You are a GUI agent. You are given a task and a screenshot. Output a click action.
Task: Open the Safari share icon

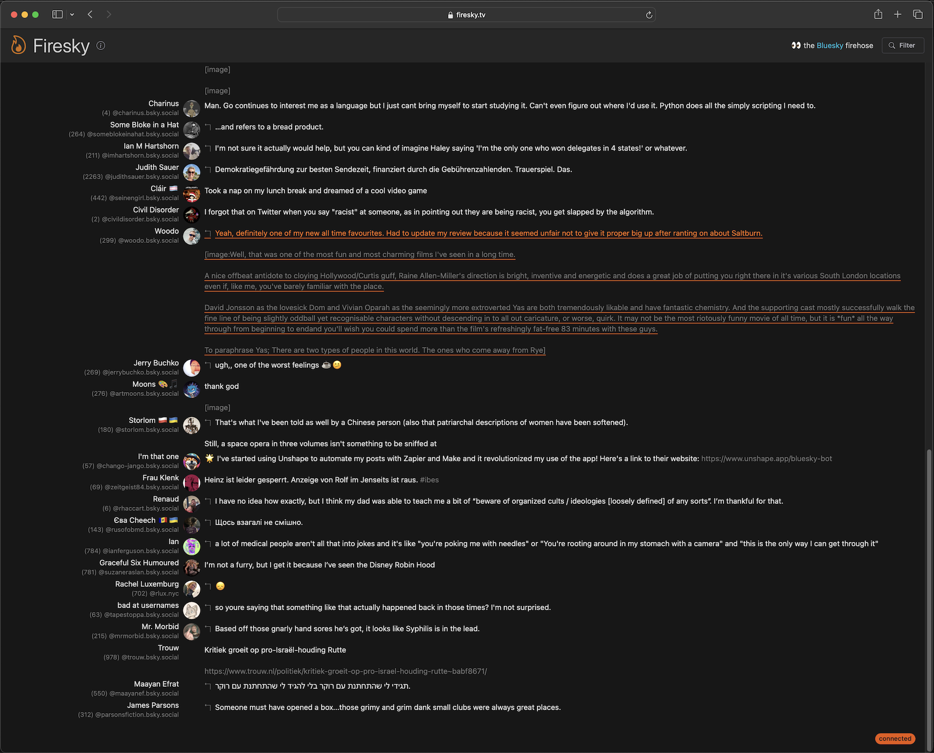click(878, 14)
